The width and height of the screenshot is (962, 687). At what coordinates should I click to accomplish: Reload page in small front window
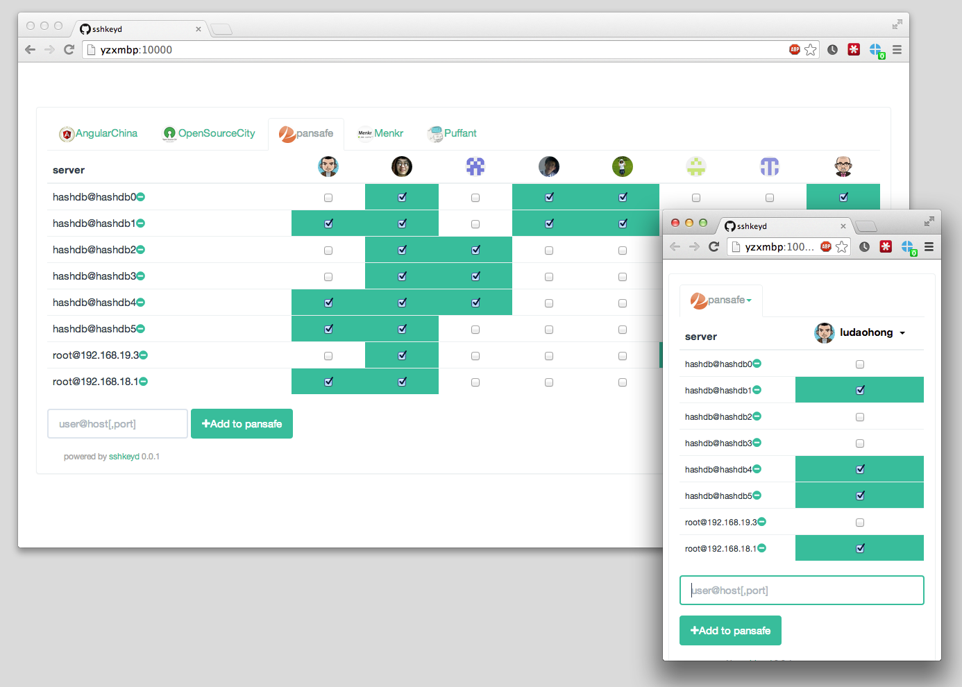(x=714, y=246)
